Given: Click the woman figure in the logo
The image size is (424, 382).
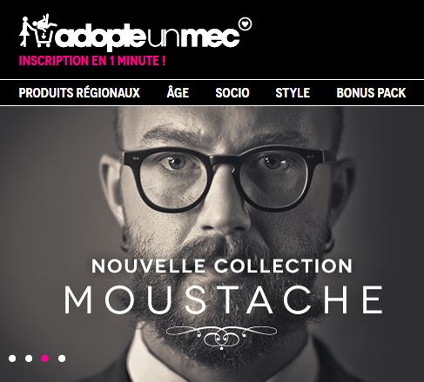Looking at the screenshot, I should coord(24,31).
